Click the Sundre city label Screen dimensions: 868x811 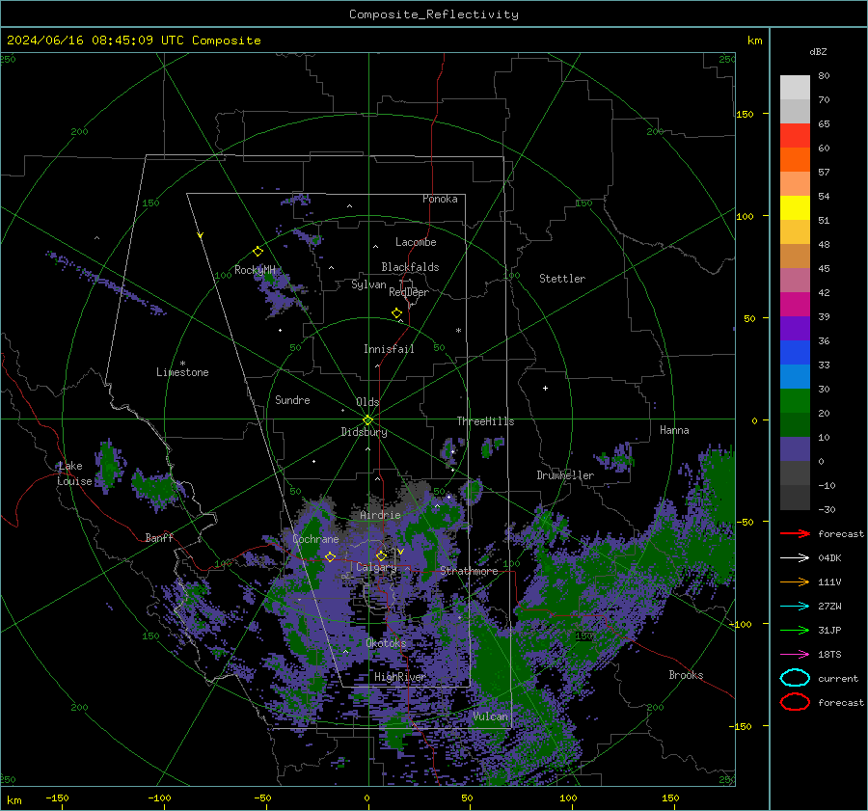click(x=292, y=399)
